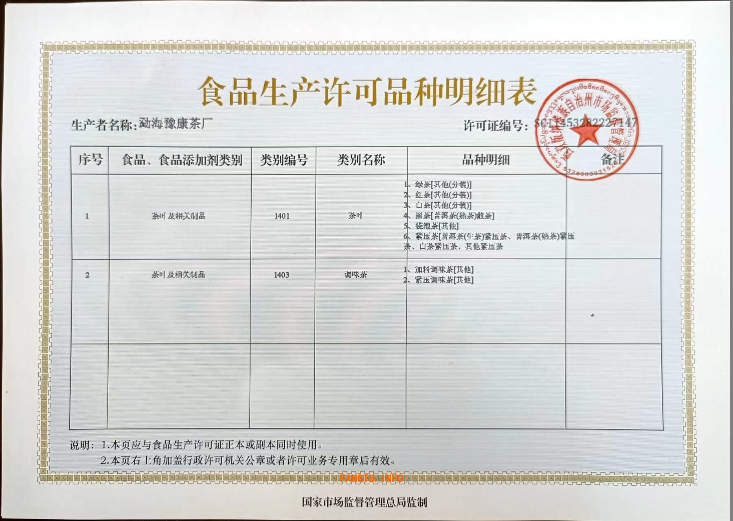
Task: Click footer 国家市场监督管理总局监制
Action: 364,502
